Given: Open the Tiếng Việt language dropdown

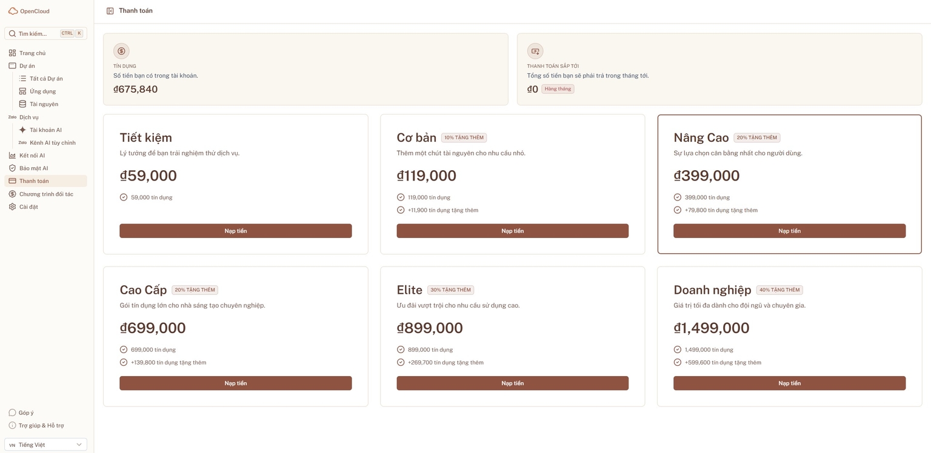Looking at the screenshot, I should point(45,445).
